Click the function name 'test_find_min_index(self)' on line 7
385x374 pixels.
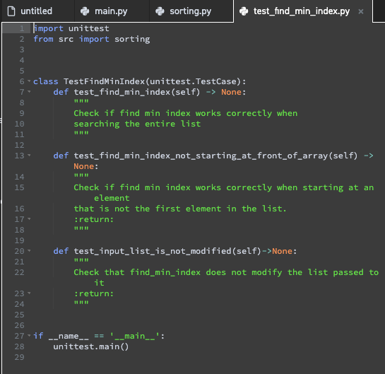[x=137, y=92]
